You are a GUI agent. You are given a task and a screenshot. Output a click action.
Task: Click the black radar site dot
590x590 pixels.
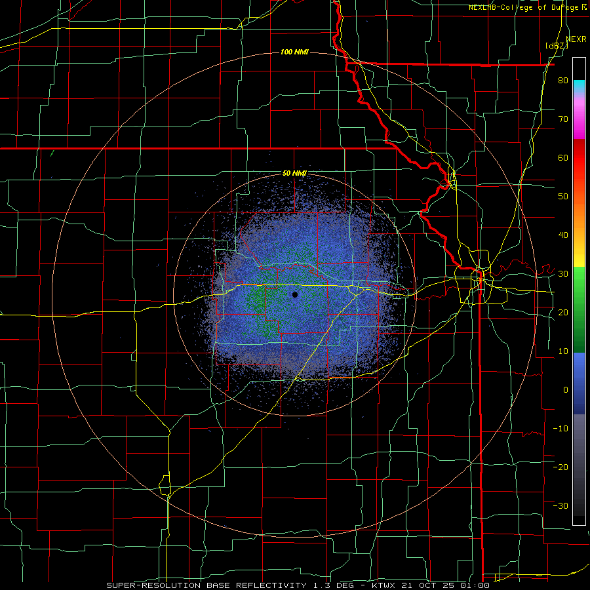(x=295, y=294)
